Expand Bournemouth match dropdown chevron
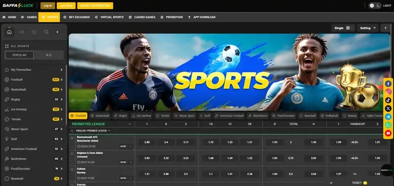Screen dimensions: 394x186 tap(131, 146)
